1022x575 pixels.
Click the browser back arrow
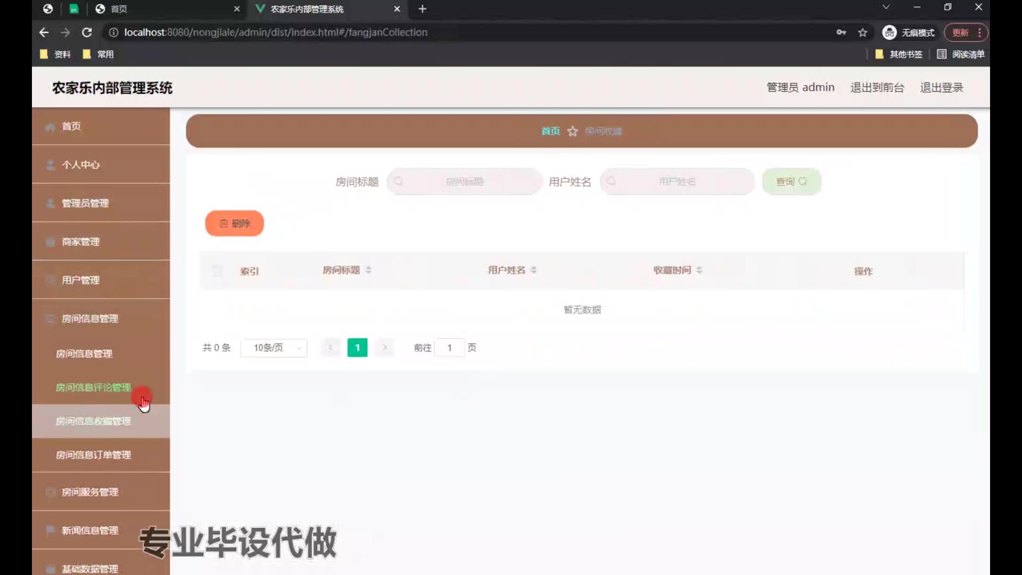point(44,32)
